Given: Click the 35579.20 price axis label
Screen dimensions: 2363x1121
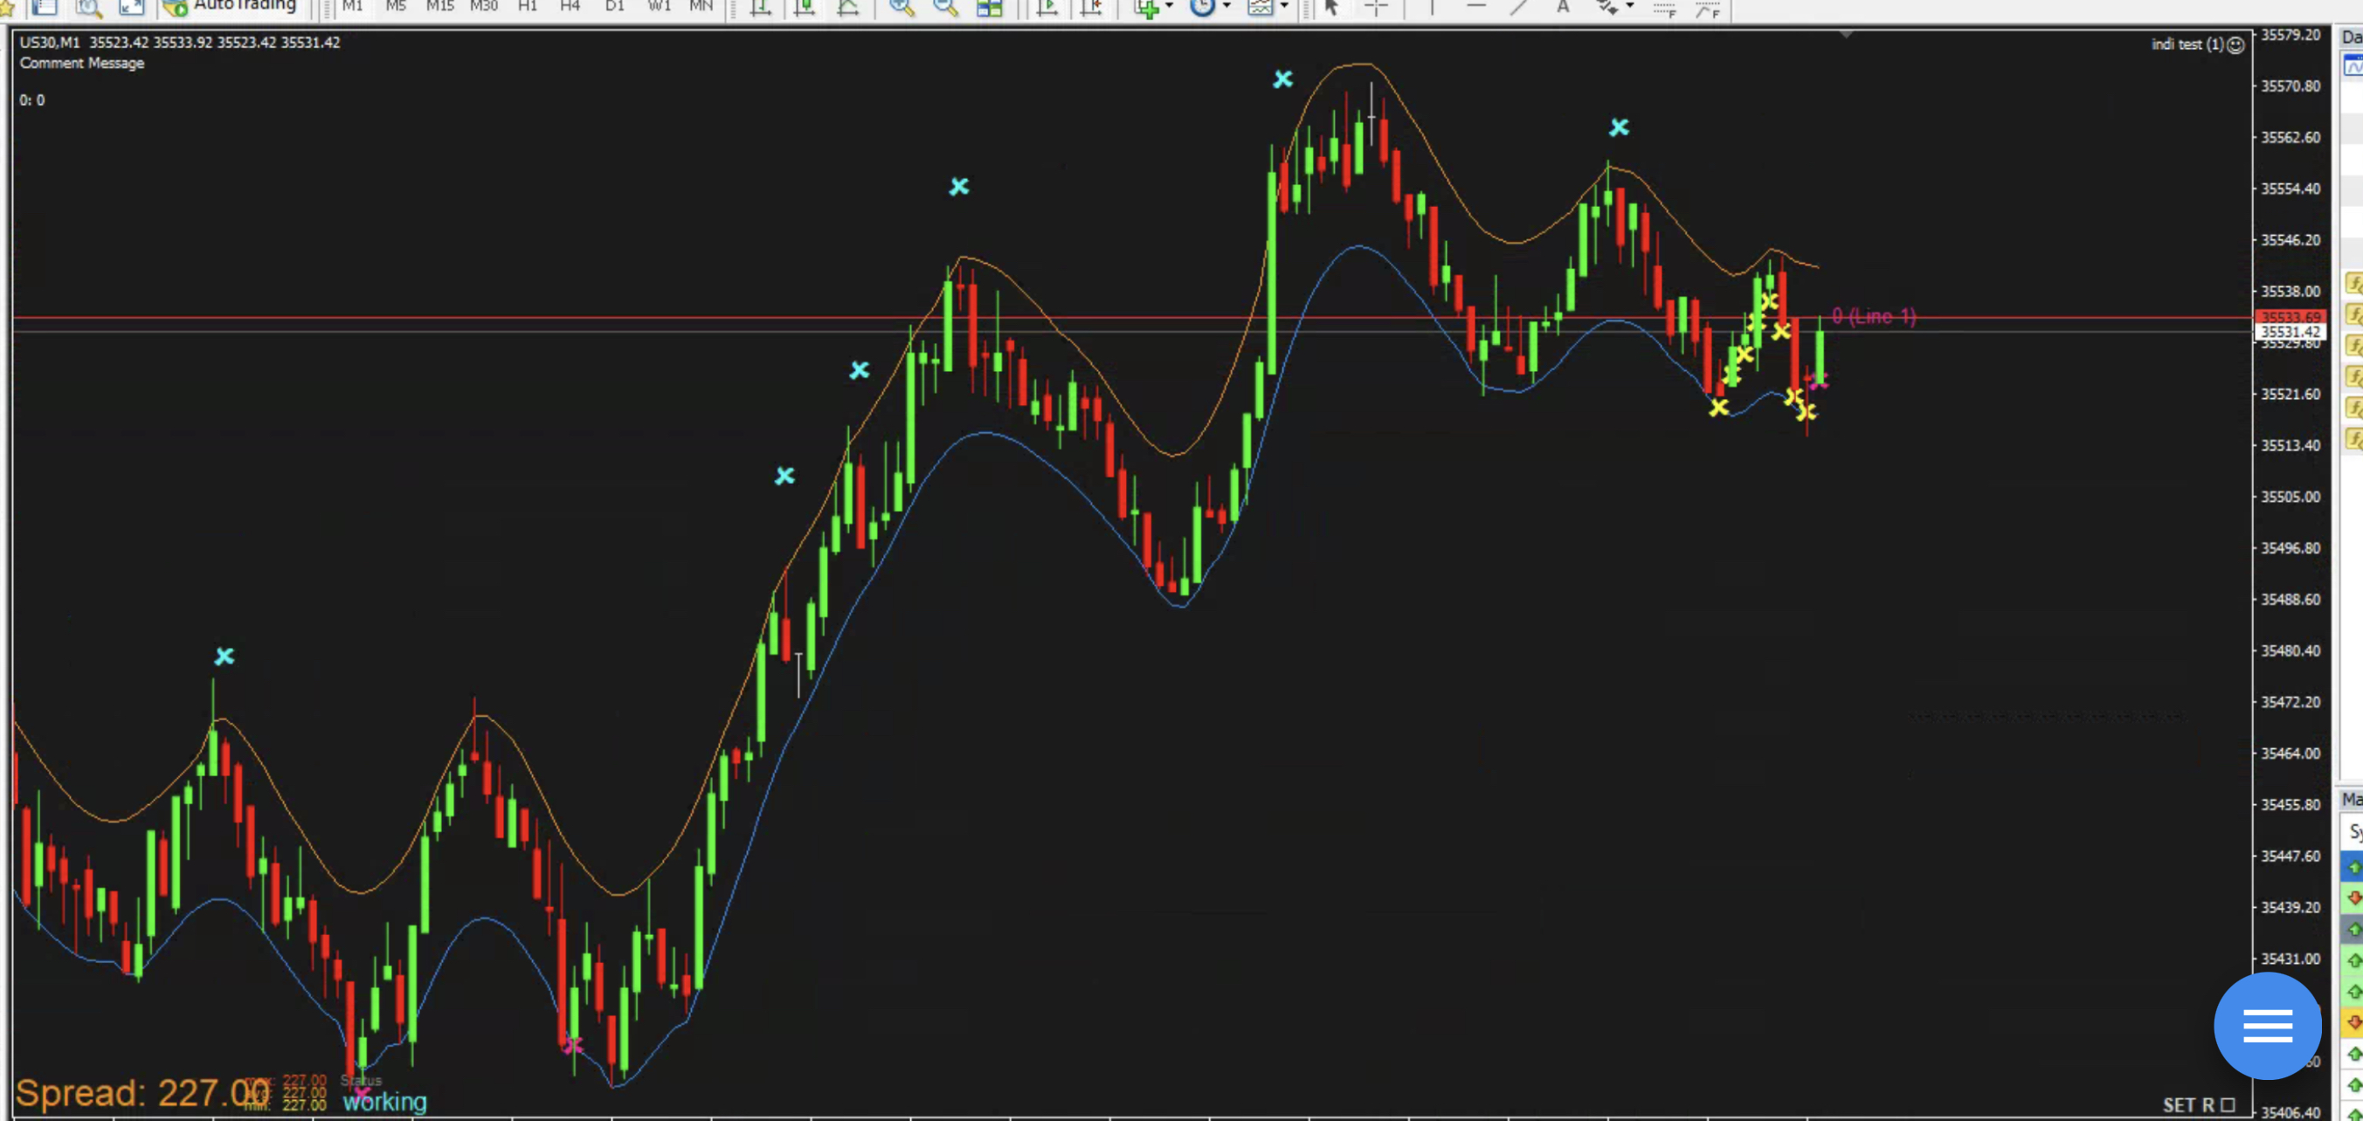Looking at the screenshot, I should click(2290, 35).
